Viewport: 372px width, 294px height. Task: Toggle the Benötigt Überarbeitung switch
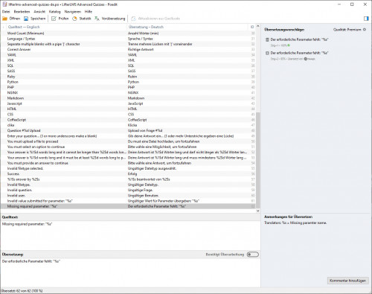click(253, 255)
